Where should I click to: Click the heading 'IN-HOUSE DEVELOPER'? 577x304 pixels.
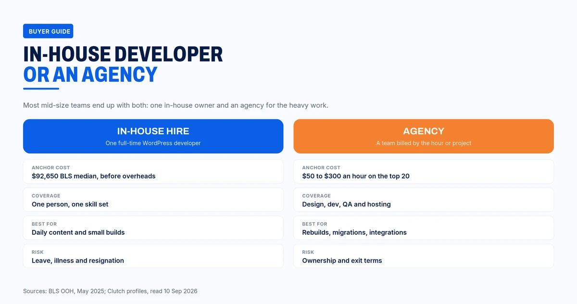123,54
